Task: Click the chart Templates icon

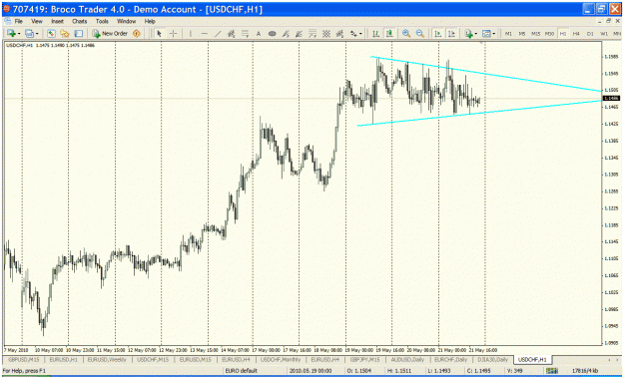Action: click(x=486, y=33)
